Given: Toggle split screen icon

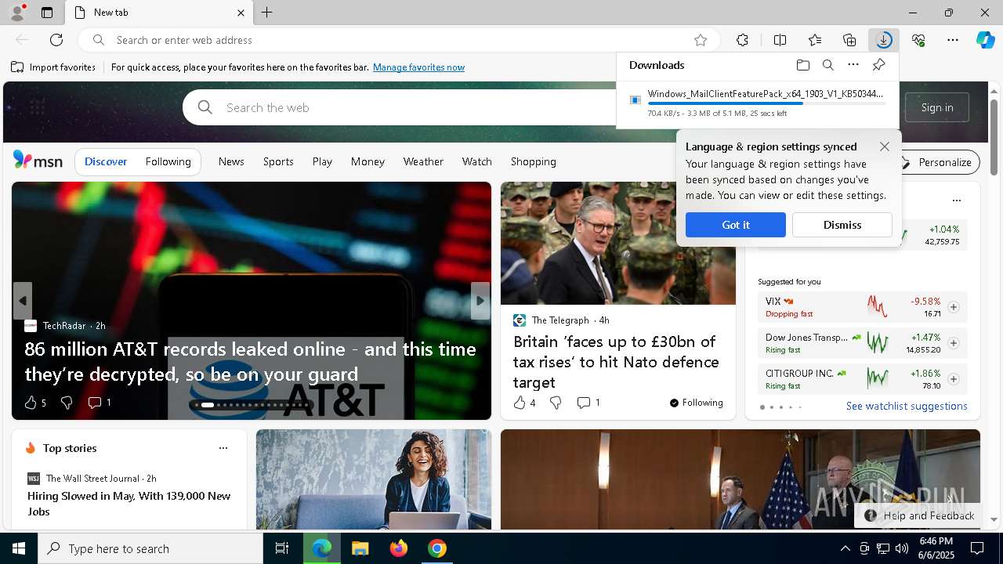Looking at the screenshot, I should (x=780, y=40).
